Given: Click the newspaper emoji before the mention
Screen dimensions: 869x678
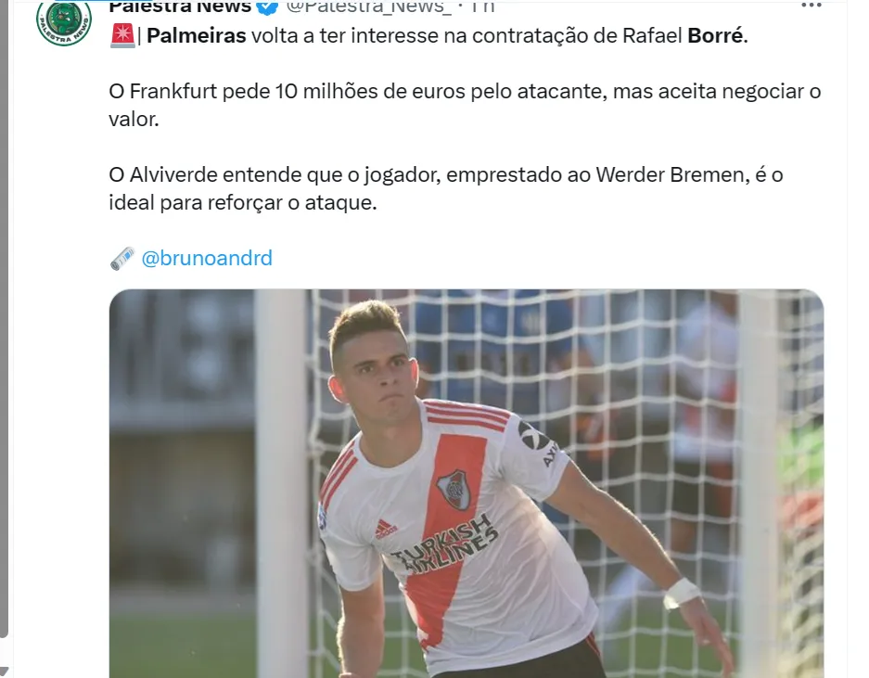Looking at the screenshot, I should pyautogui.click(x=121, y=259).
